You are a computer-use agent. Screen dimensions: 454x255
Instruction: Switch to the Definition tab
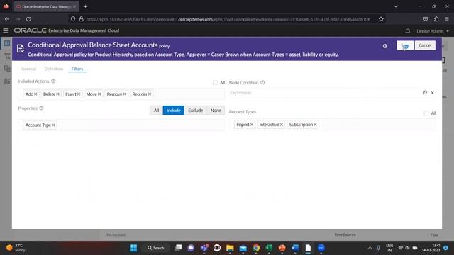tap(54, 69)
